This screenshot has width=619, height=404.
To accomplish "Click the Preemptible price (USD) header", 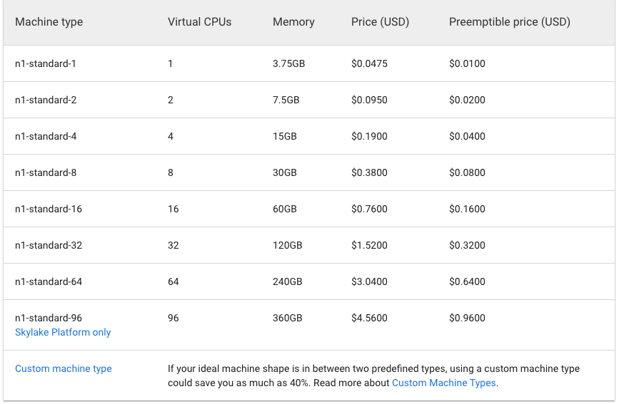I will coord(510,21).
